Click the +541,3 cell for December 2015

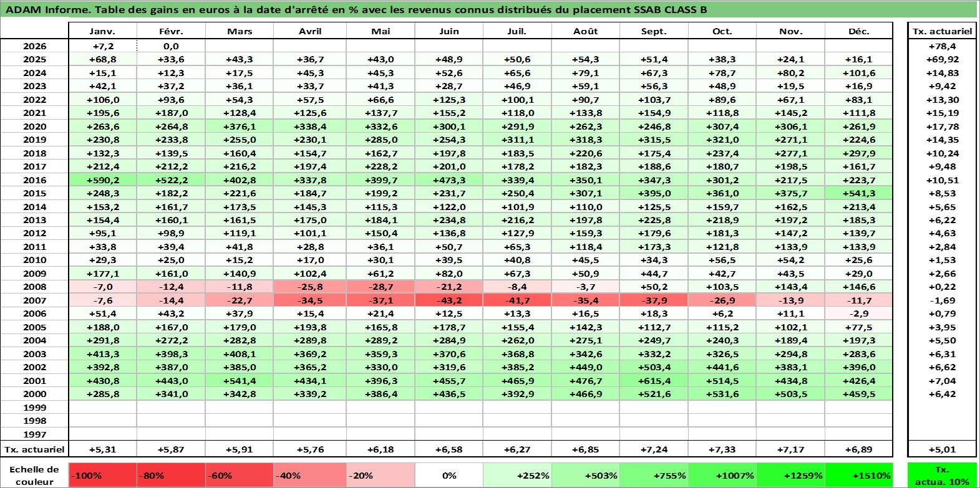pyautogui.click(x=859, y=193)
